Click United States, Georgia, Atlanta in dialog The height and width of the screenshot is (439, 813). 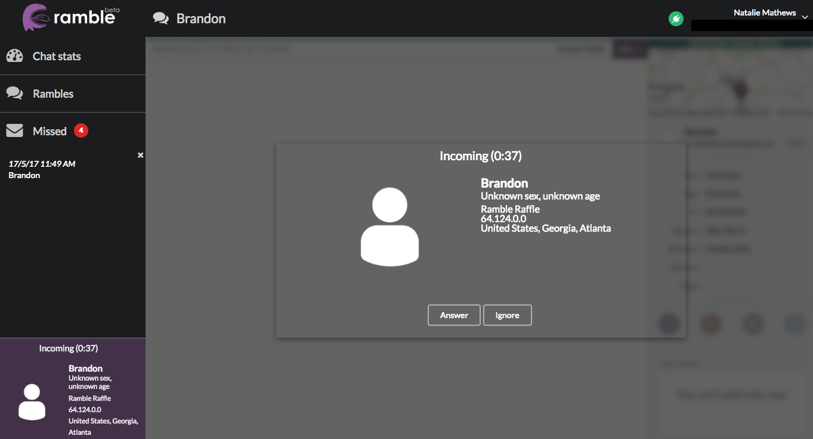(546, 228)
